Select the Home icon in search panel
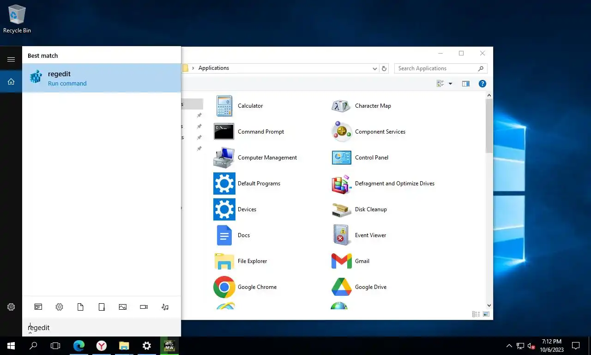 click(11, 81)
